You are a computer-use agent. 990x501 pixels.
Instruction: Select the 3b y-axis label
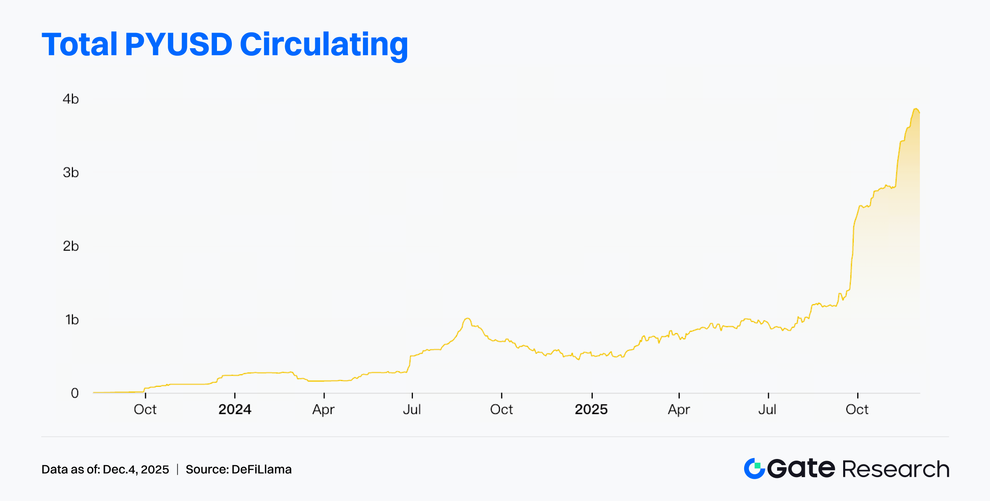pyautogui.click(x=71, y=172)
